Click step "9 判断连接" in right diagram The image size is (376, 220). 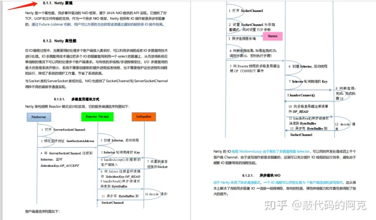pyautogui.click(x=346, y=94)
